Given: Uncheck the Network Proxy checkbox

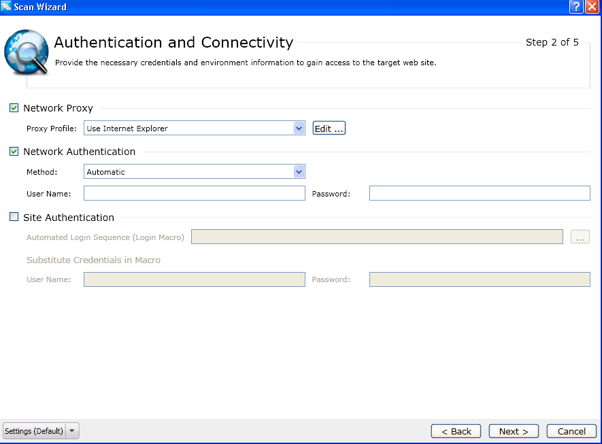Looking at the screenshot, I should coord(14,108).
